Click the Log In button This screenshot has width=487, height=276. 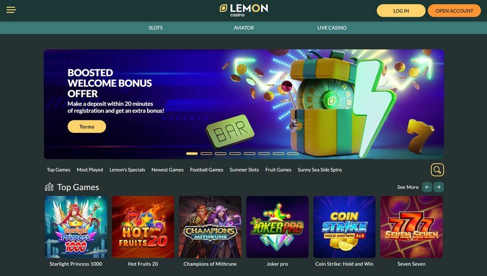click(401, 11)
